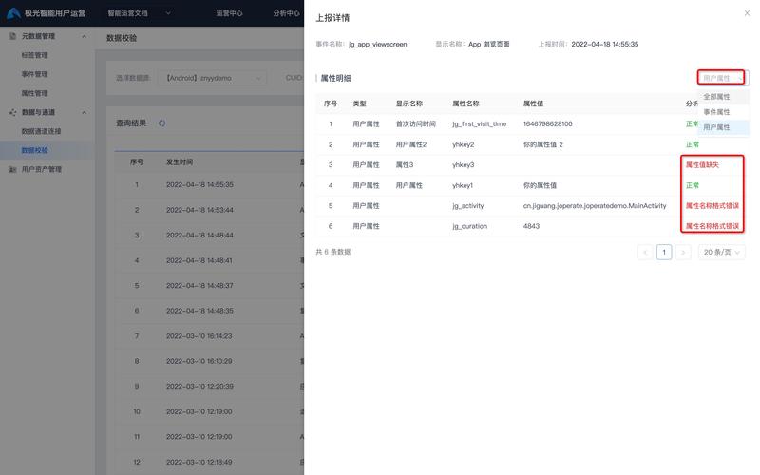Screen dimensions: 760x475
Task: Click the jg_first_visit_time attribute name
Action: tap(480, 124)
